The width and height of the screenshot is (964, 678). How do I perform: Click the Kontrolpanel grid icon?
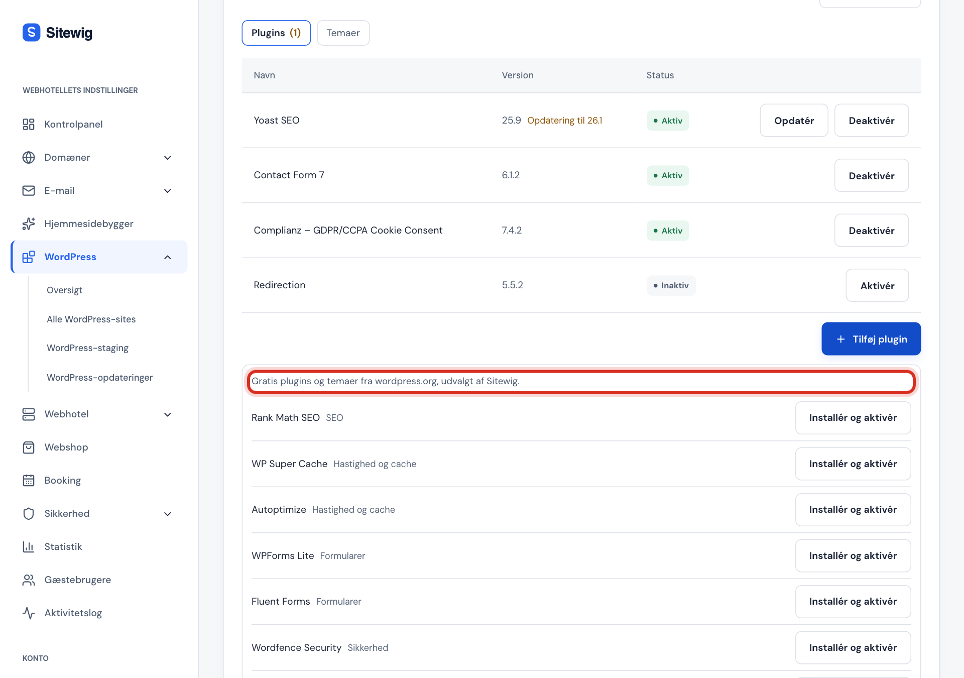point(29,124)
